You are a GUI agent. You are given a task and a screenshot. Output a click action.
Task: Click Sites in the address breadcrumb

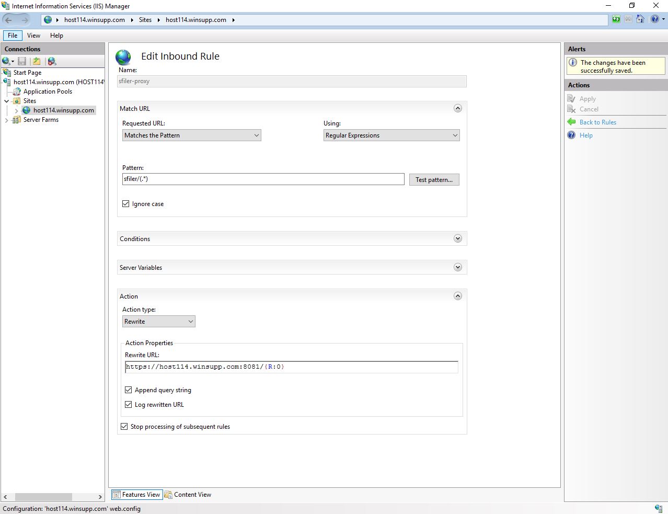click(x=145, y=20)
